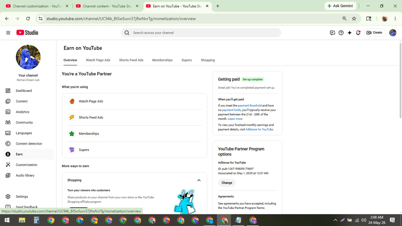Click the Memberships row with star icon

click(x=134, y=134)
